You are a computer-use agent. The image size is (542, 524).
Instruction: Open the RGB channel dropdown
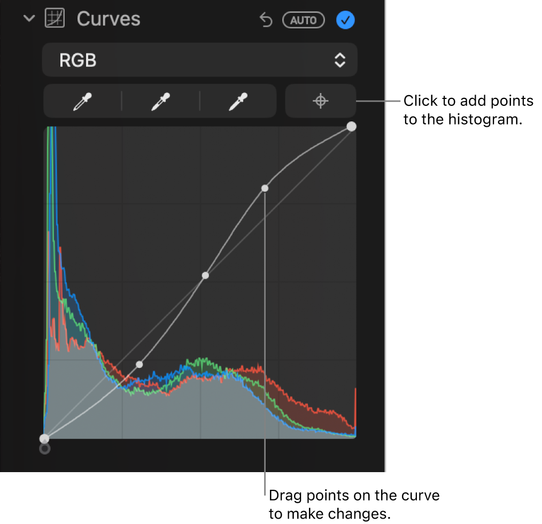point(199,60)
